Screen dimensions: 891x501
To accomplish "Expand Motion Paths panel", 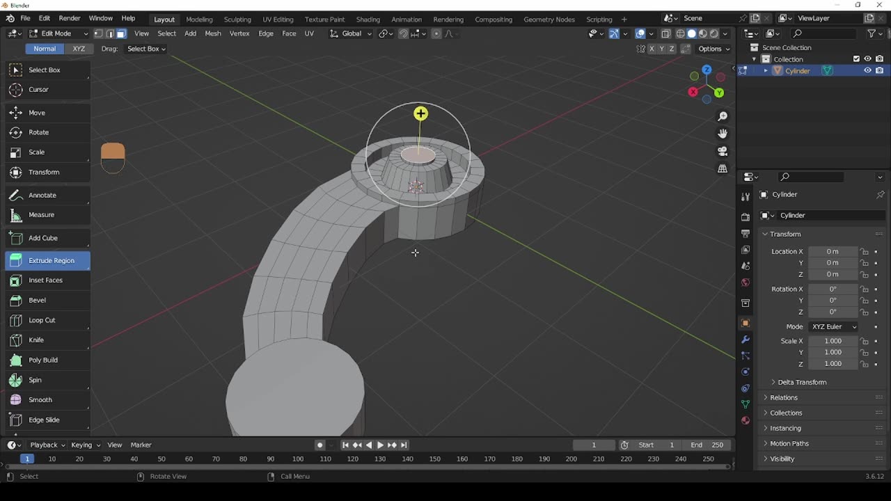I will 789,443.
